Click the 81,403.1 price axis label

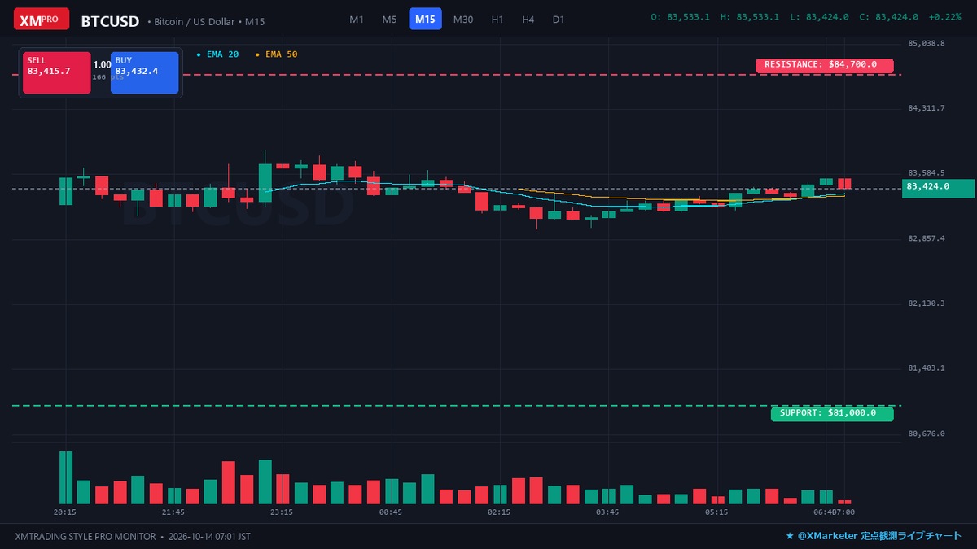tap(927, 368)
